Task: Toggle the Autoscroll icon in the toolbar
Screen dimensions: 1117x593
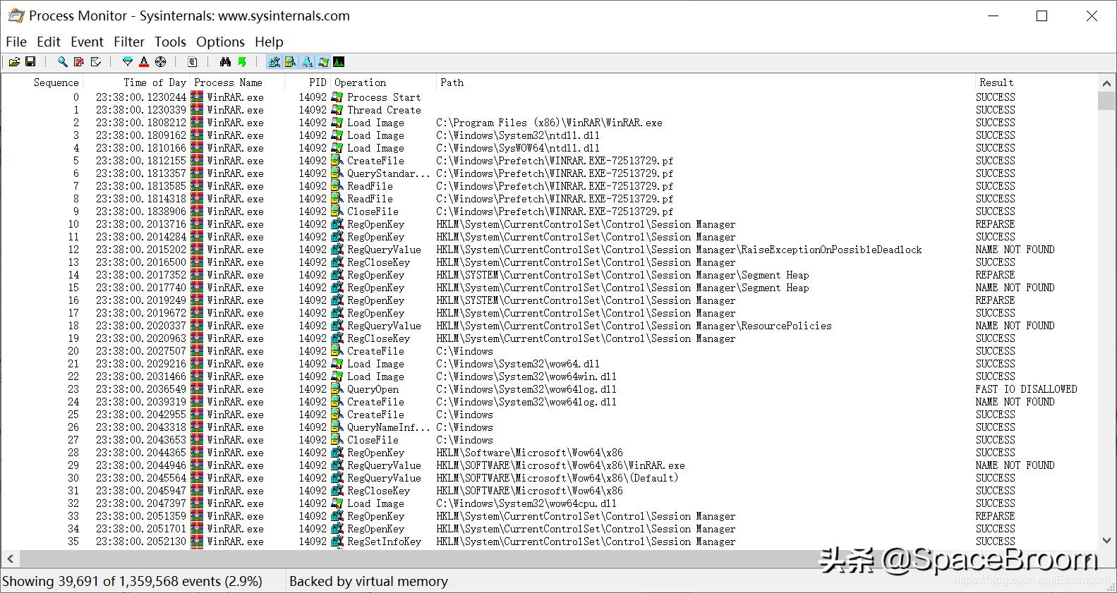Action: click(x=79, y=62)
